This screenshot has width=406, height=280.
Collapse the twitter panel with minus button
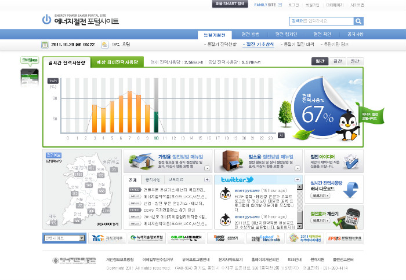pyautogui.click(x=298, y=179)
